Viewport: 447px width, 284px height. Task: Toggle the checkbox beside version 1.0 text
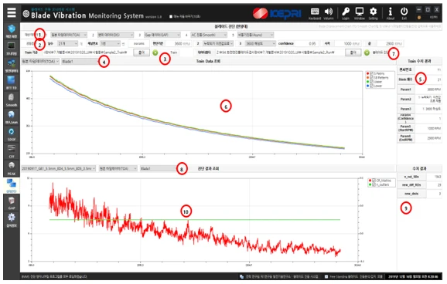[x=171, y=16]
